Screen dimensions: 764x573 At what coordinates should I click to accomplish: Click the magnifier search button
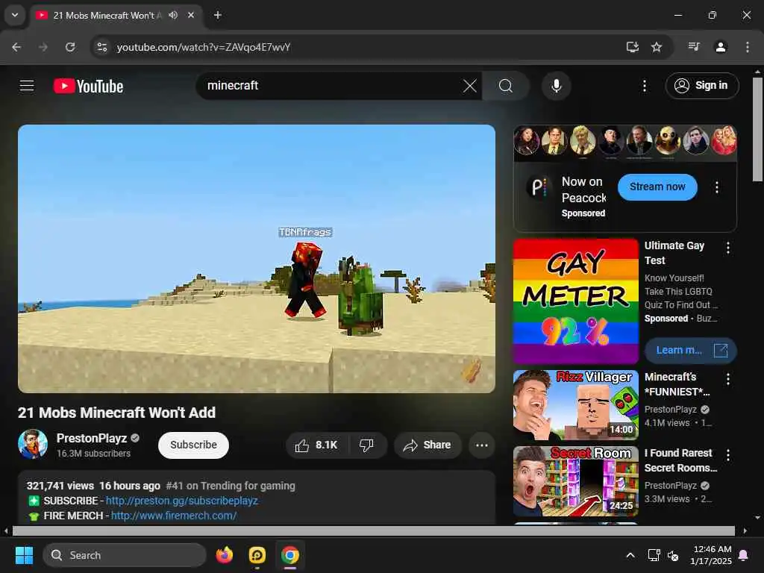click(x=506, y=87)
